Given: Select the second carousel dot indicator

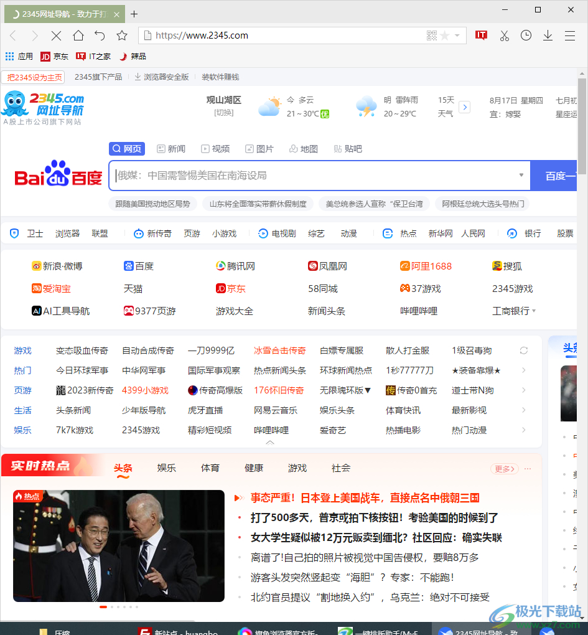Looking at the screenshot, I should pos(112,606).
